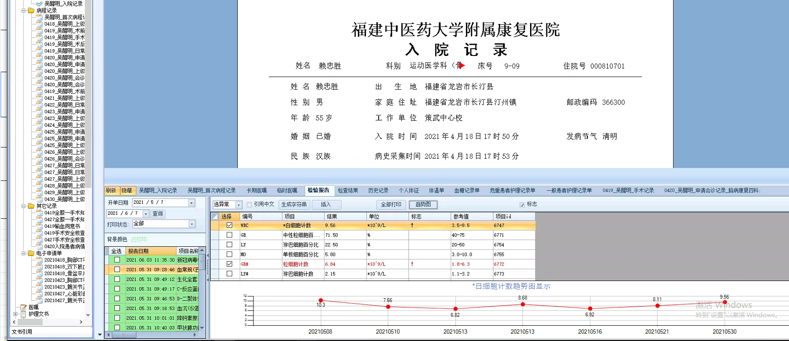This screenshot has height=341, width=789.
Task: Open the end date 2021/6/7 dropdown
Action: (x=146, y=213)
